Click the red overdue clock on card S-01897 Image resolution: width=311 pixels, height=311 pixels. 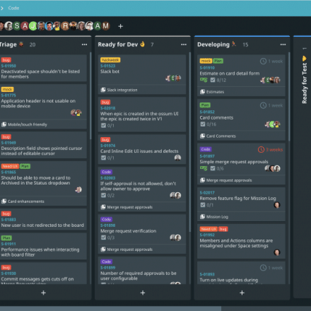[261, 150]
